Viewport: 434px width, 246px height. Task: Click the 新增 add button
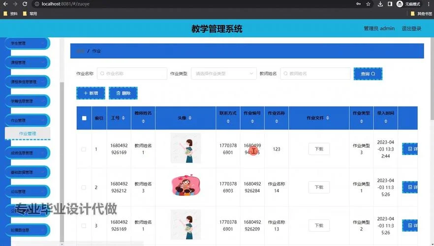tap(91, 93)
